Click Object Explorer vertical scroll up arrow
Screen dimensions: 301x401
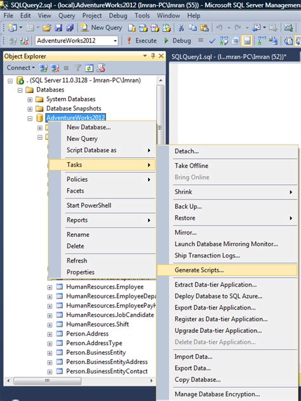click(x=161, y=80)
